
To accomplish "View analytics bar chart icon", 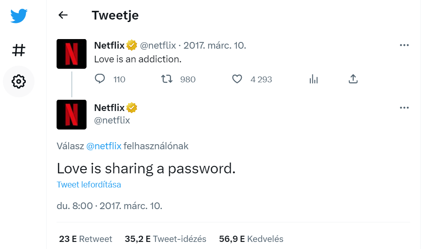I will 314,79.
